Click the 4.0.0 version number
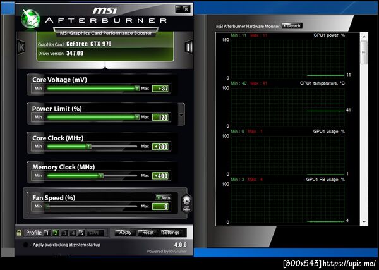 (x=181, y=245)
